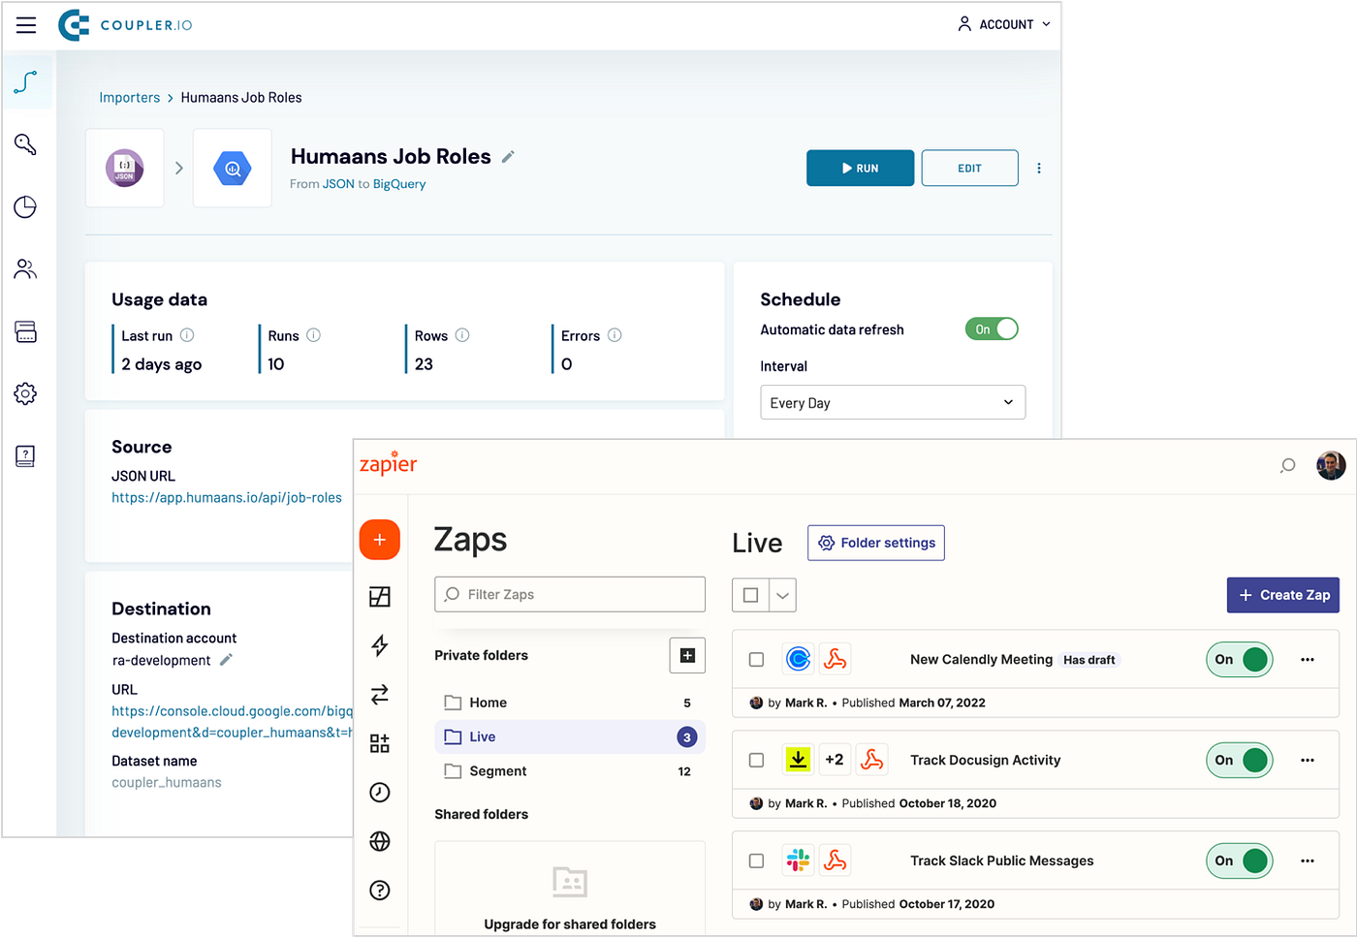This screenshot has width=1357, height=938.
Task: Open the globe explore icon in Zapier
Action: click(380, 841)
